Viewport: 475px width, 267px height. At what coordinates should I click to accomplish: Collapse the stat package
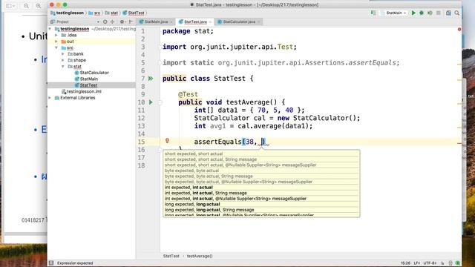(62, 66)
